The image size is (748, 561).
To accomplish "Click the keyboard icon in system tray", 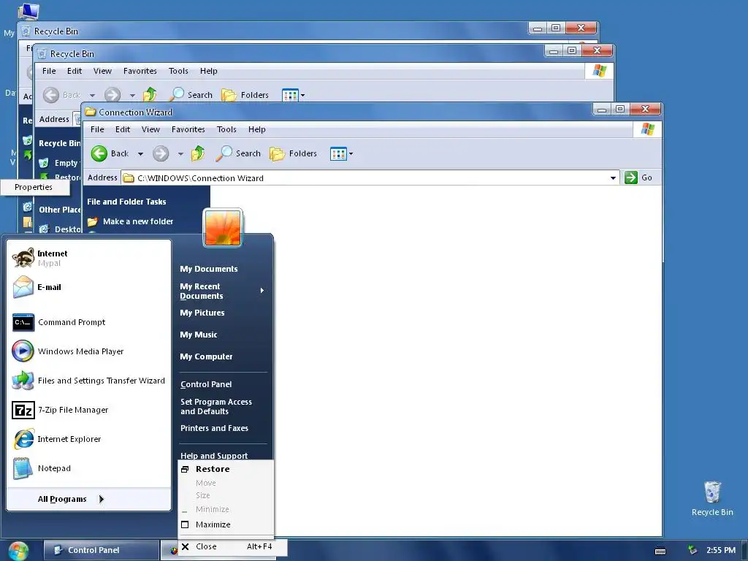I will point(660,551).
